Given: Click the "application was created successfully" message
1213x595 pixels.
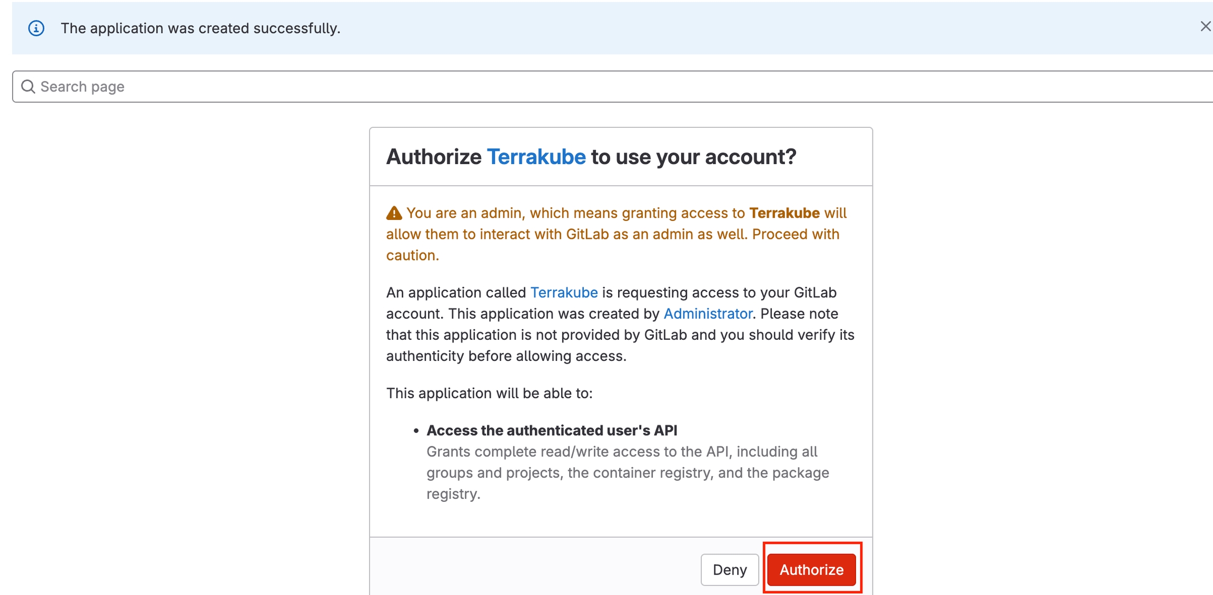Looking at the screenshot, I should click(201, 28).
